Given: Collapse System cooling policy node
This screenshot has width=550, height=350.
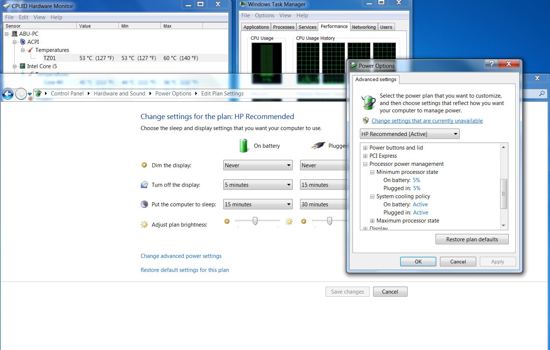Looking at the screenshot, I should tap(372, 196).
